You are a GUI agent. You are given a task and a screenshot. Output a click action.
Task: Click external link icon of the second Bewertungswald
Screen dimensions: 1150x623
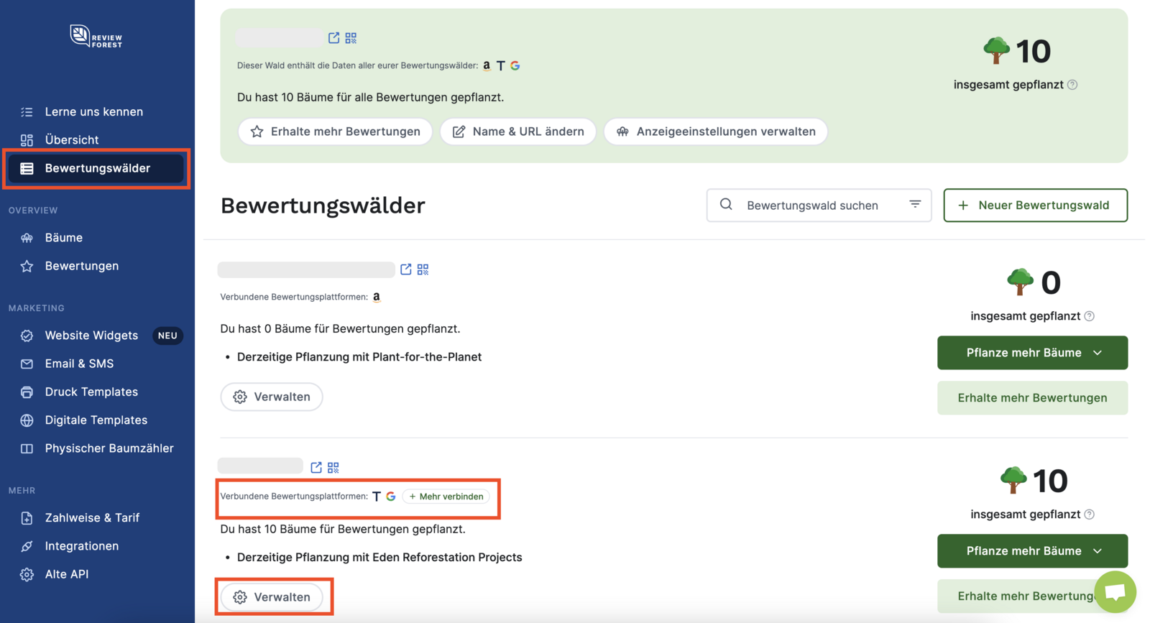tap(316, 468)
